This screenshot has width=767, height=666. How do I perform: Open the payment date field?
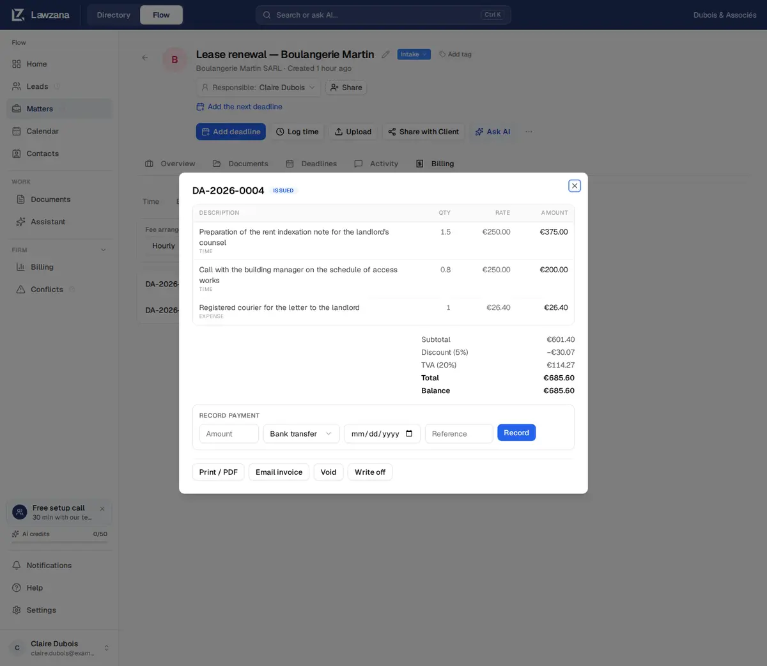click(382, 433)
